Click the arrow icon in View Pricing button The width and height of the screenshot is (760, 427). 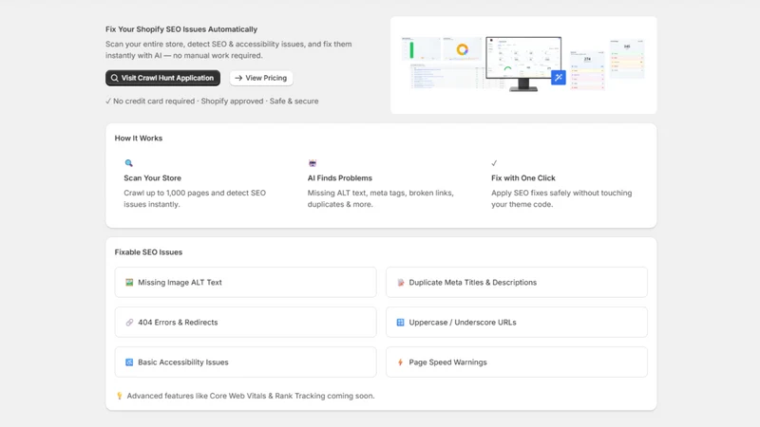(x=238, y=78)
